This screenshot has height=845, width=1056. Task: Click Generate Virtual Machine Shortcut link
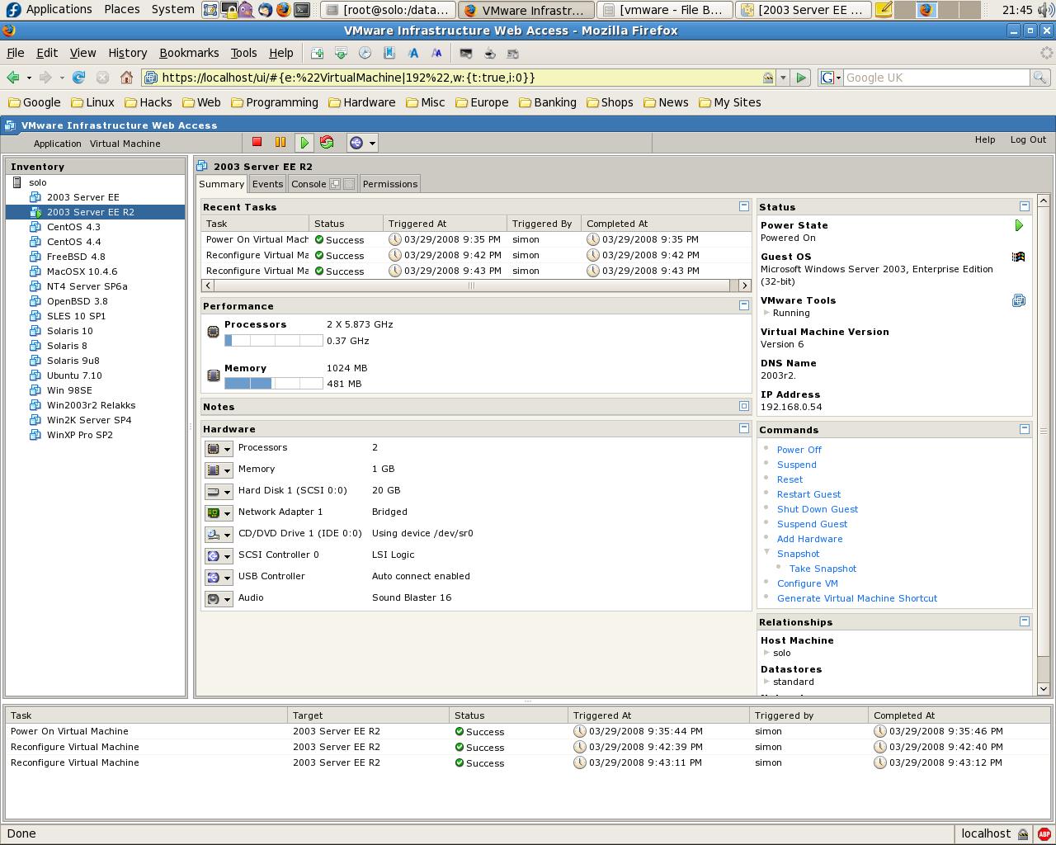tap(857, 598)
